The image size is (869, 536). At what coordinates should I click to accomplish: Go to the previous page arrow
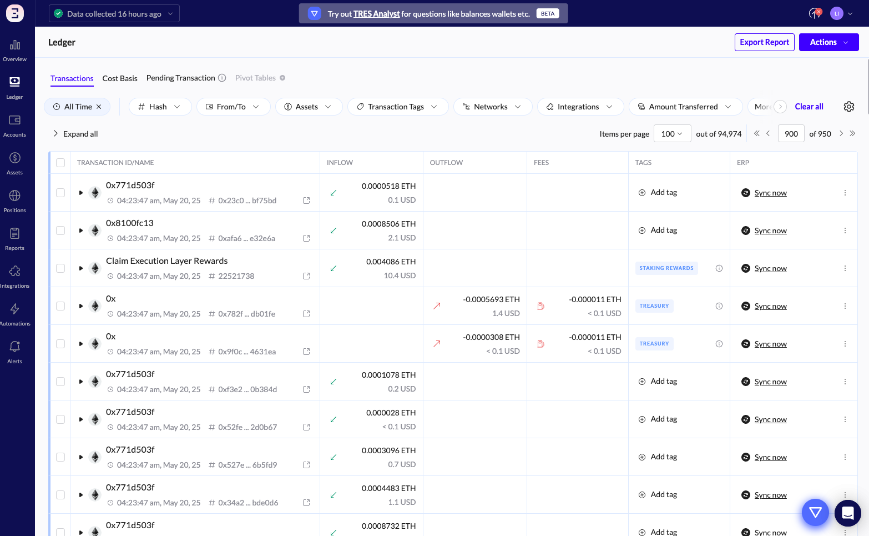[x=768, y=133]
